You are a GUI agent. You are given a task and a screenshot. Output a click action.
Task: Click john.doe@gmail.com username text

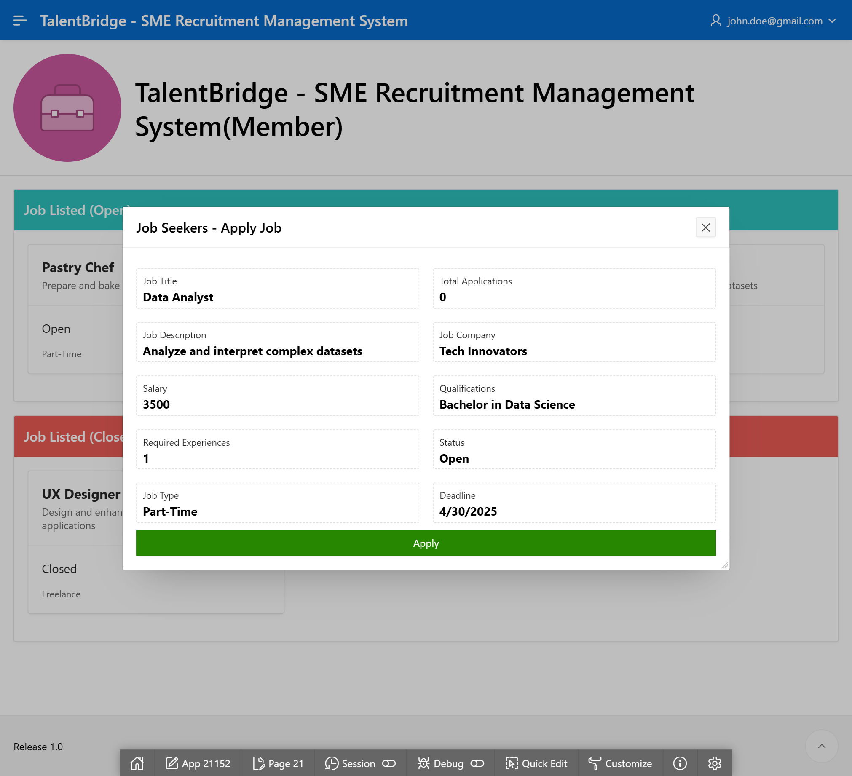(774, 21)
